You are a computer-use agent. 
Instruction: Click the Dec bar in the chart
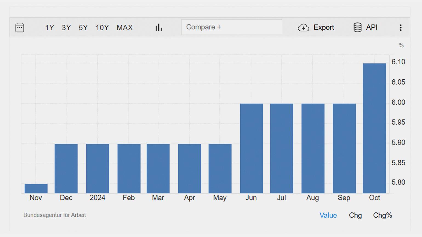point(66,169)
